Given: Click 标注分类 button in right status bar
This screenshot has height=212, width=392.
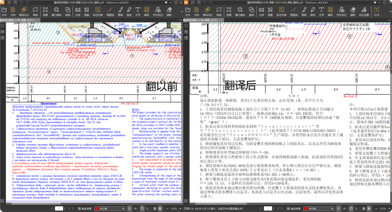Looking at the screenshot, I should [x=294, y=209].
